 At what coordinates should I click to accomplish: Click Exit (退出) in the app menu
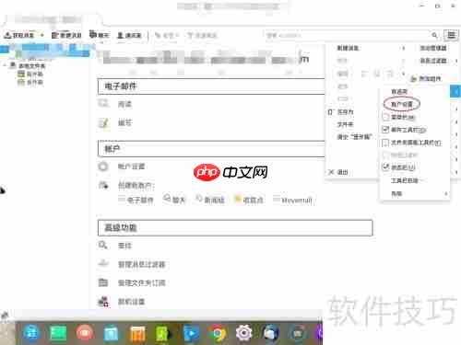343,172
